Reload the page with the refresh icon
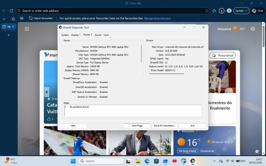266x166 pixels. [11, 11]
